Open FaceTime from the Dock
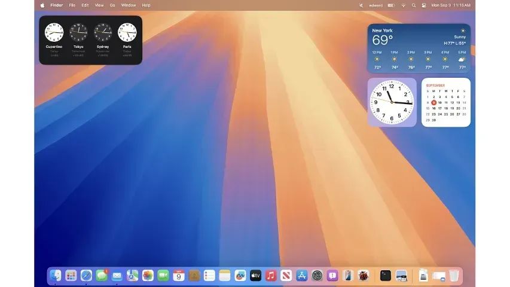Screen dimensions: 510x287 pos(163,276)
